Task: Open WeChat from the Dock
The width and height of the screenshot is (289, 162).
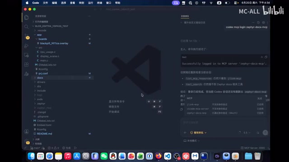Action: (x=104, y=156)
